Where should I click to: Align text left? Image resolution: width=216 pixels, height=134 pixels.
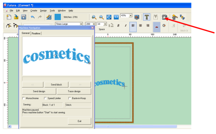point(133,27)
